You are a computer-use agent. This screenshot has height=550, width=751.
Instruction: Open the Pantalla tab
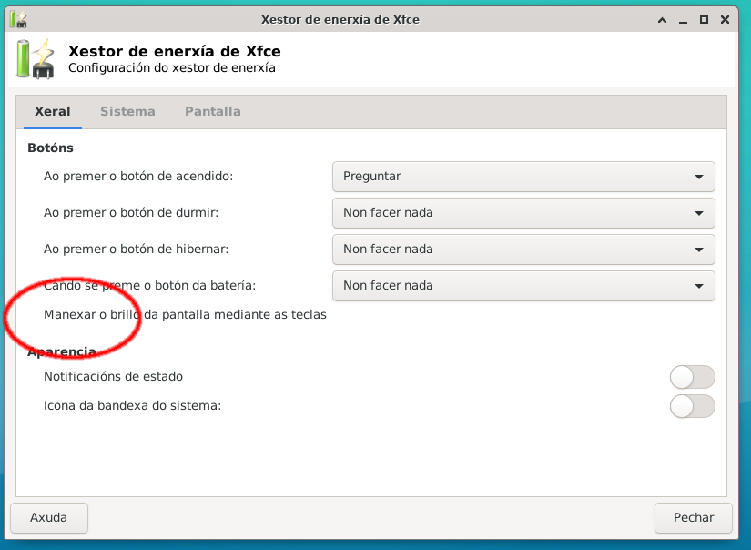[x=212, y=112]
